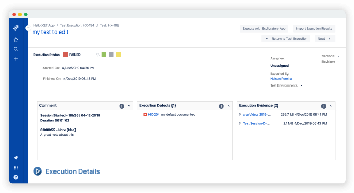The width and height of the screenshot is (354, 193).
Task: Click the 266.7 kB file size
Action: 287,115
